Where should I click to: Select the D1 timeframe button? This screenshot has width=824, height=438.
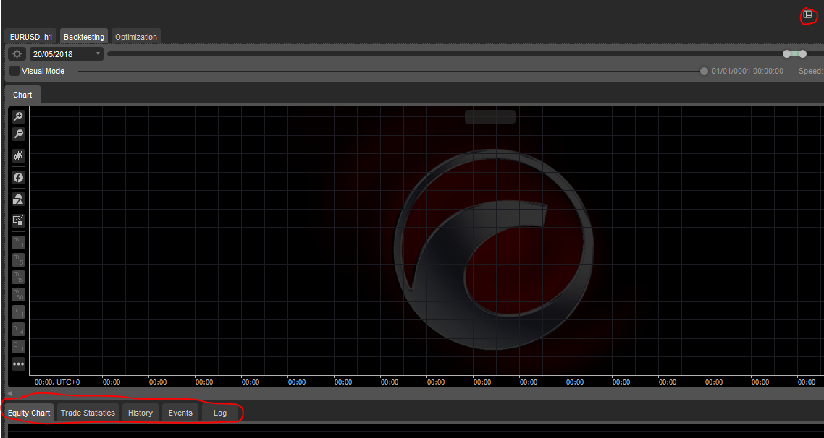pyautogui.click(x=18, y=346)
